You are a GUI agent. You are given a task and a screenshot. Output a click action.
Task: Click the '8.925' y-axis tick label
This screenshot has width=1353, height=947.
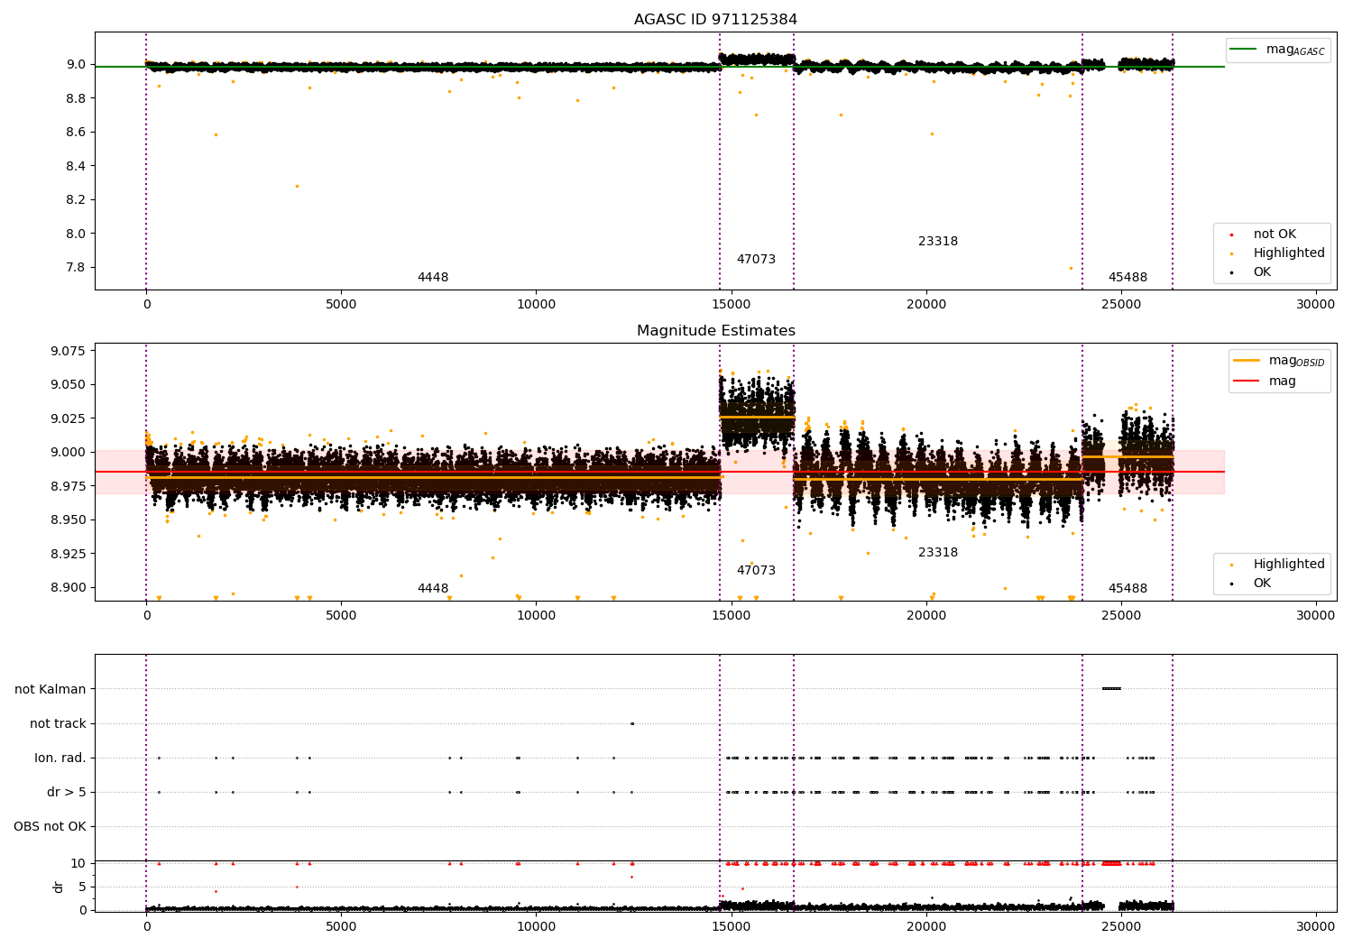point(69,554)
